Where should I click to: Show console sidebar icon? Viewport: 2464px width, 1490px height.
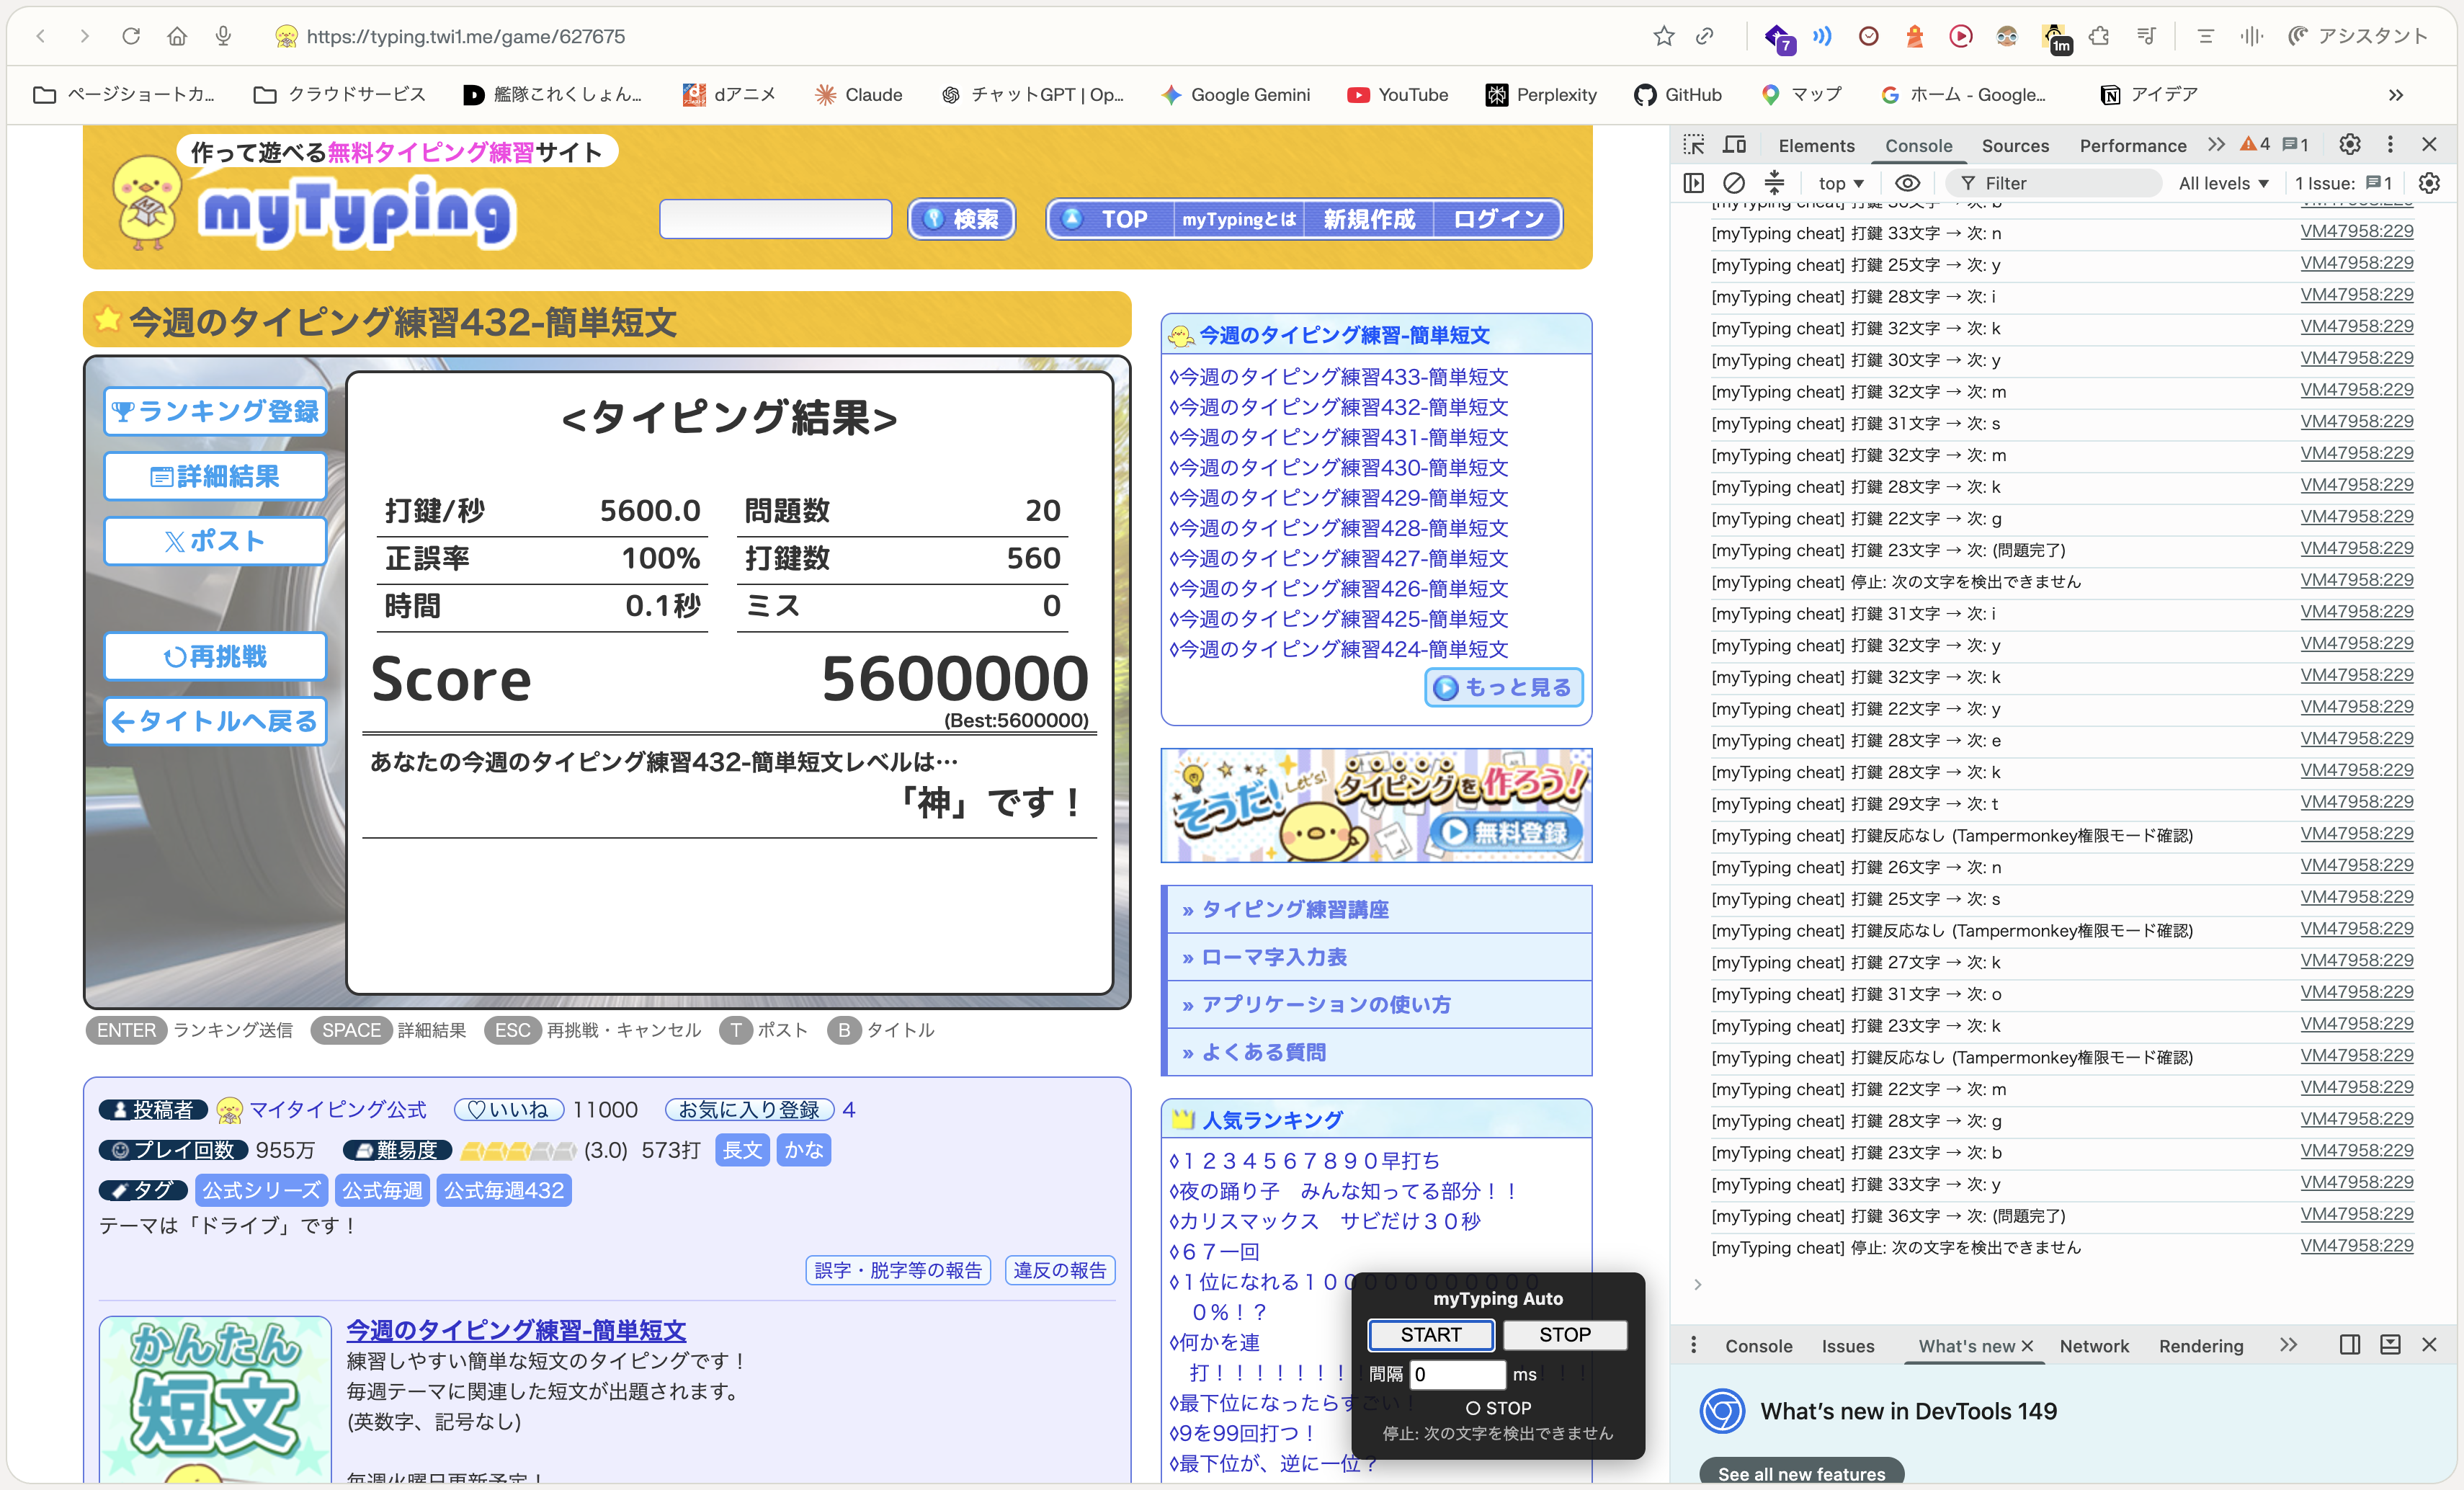(1693, 183)
